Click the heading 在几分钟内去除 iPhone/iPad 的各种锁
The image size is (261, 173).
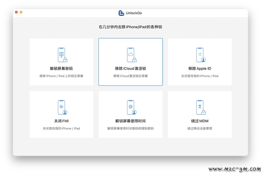point(130,27)
